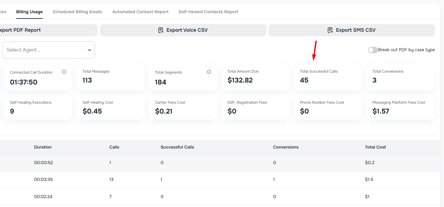This screenshot has height=207, width=444.
Task: Switch to Scheduled Billing Emails tab
Action: [x=77, y=12]
